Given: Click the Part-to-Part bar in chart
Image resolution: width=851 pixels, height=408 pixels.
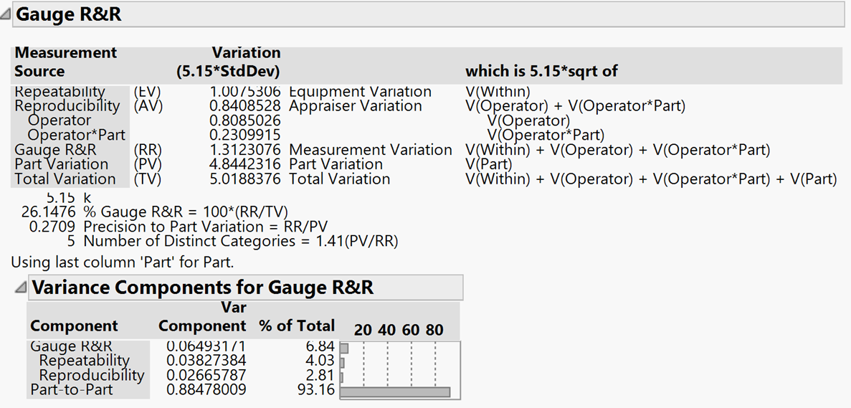Looking at the screenshot, I should (394, 392).
